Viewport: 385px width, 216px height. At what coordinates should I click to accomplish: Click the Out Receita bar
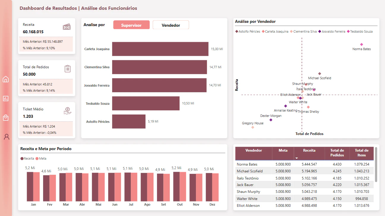(x=176, y=187)
